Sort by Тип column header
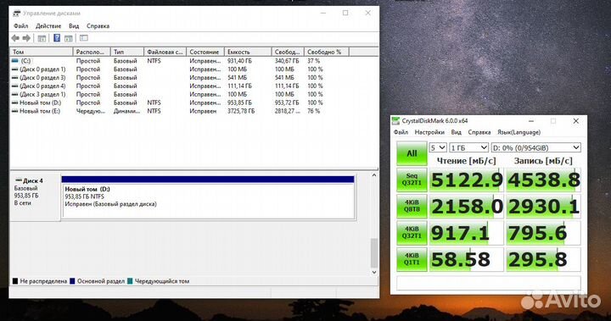This screenshot has width=611, height=321. pos(127,52)
